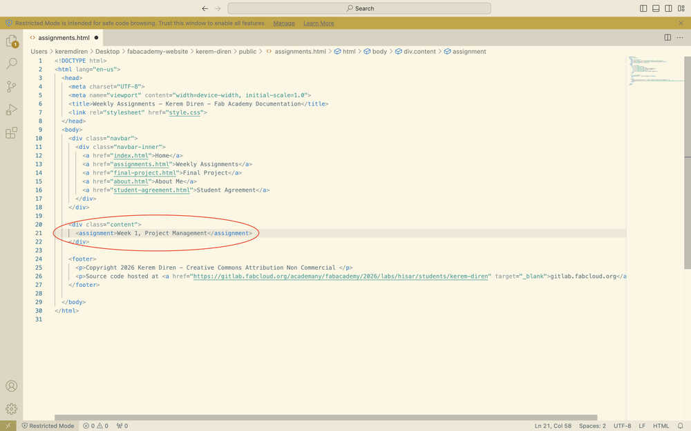Go forward with the right arrow

[x=218, y=8]
